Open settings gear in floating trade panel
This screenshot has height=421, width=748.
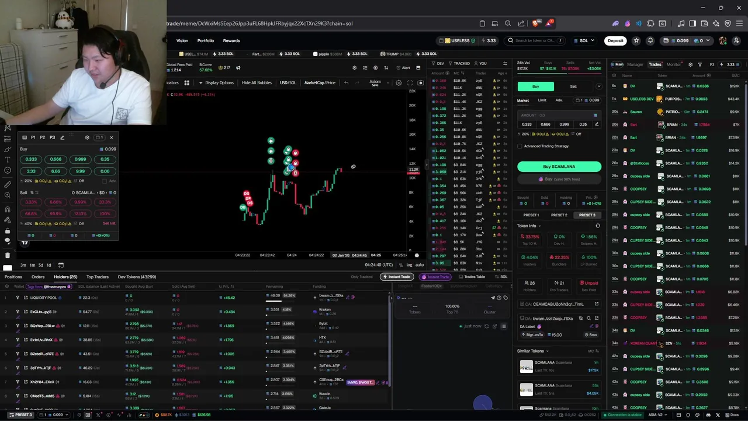(87, 137)
